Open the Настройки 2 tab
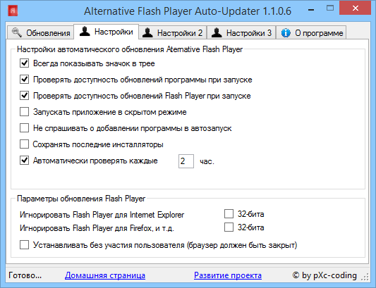Image resolution: width=376 pixels, height=288 pixels. (x=172, y=32)
